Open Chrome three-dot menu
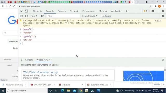This screenshot has height=93, width=166. tap(163, 6)
